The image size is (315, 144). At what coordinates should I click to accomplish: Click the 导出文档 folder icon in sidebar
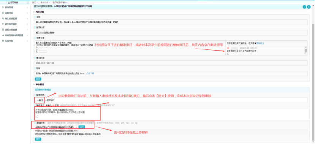pos(3,41)
